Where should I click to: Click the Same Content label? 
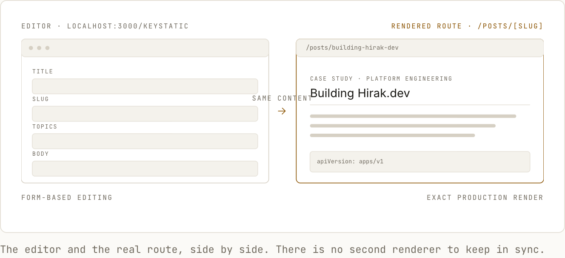point(282,98)
